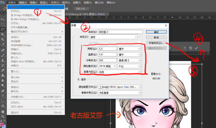216x128 pixels.
Task: Open the 背景内容 background contents dropdown
Action: (x=120, y=72)
